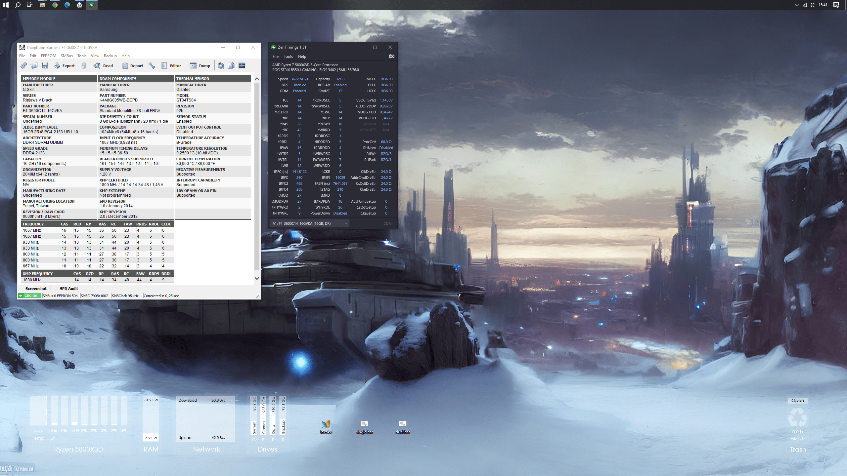The image size is (847, 476).
Task: Click the wrench icon in Thaiphoon toolbar
Action: coord(152,65)
